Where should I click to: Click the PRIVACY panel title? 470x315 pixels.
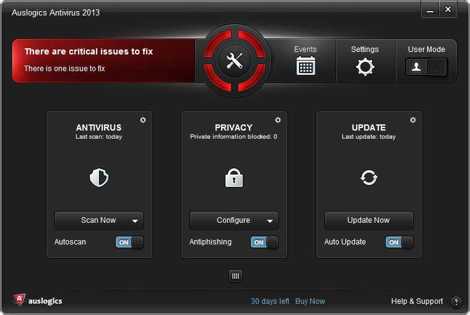click(233, 127)
